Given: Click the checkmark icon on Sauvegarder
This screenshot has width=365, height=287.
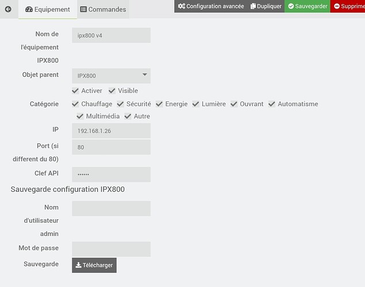Looking at the screenshot, I should [x=291, y=6].
